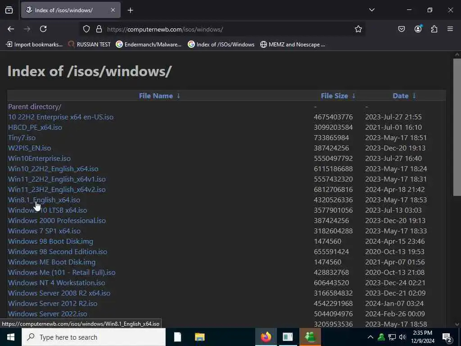This screenshot has height=346, width=461.
Task: Download Win11_23H2_English_x64v2.iso
Action: click(x=57, y=189)
